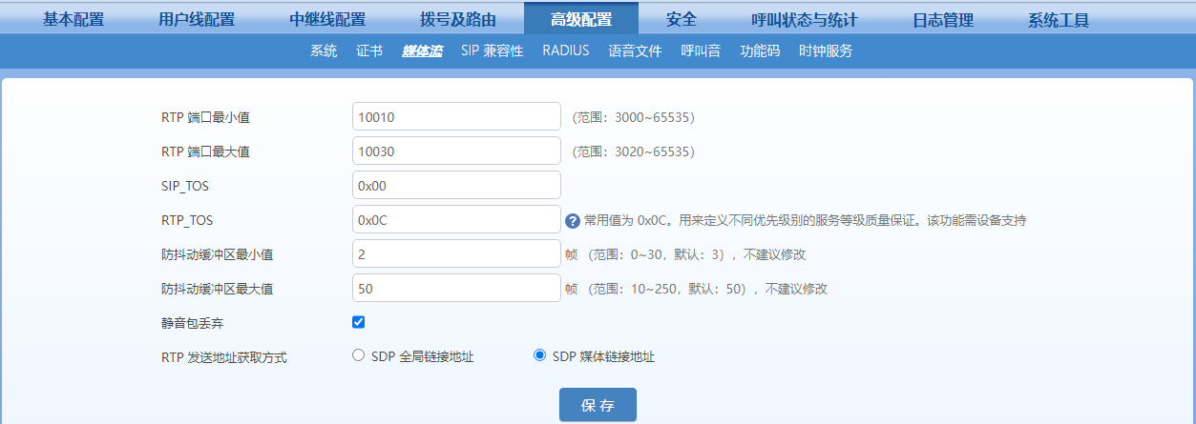The height and width of the screenshot is (424, 1196).
Task: Focus the RTP_TOS input field
Action: (456, 219)
